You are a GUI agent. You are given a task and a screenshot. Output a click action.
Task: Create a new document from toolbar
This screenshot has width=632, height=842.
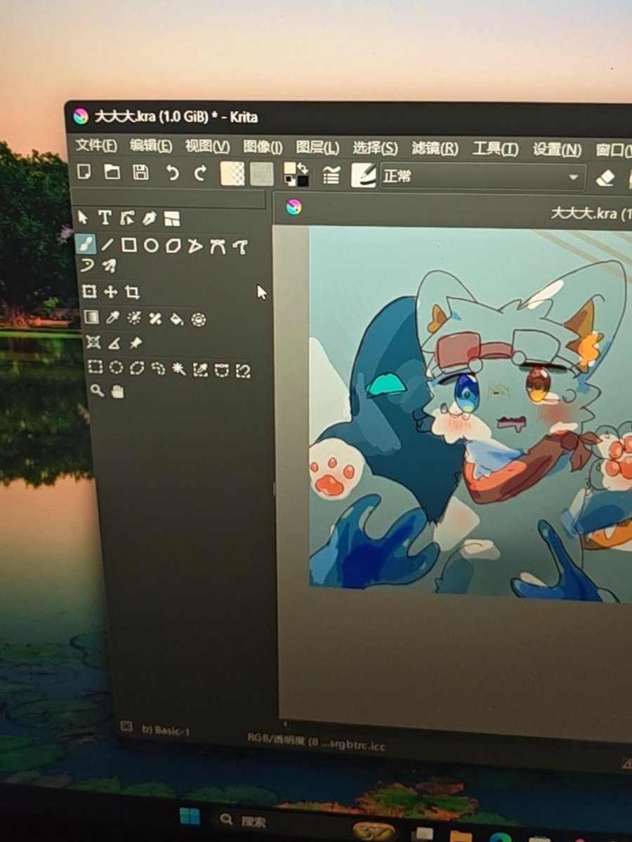[x=84, y=172]
